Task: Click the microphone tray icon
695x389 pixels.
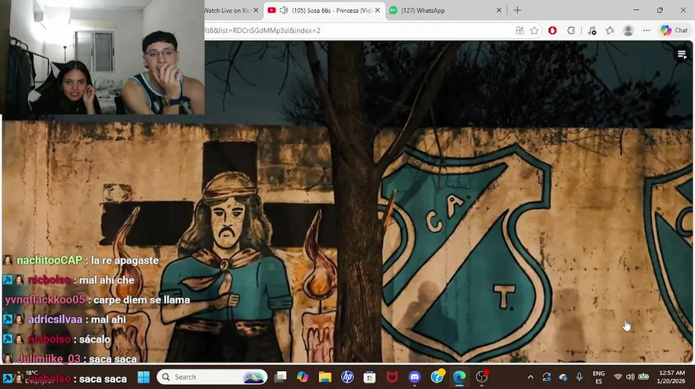Action: tap(579, 377)
